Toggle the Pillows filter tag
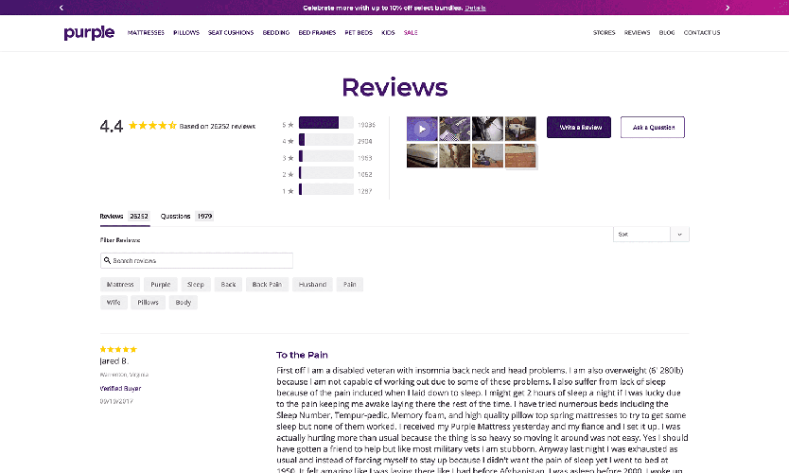 (x=148, y=303)
